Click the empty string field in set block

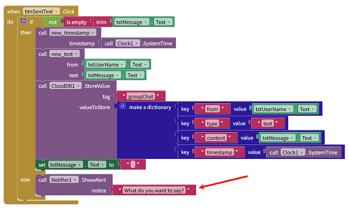pos(133,165)
